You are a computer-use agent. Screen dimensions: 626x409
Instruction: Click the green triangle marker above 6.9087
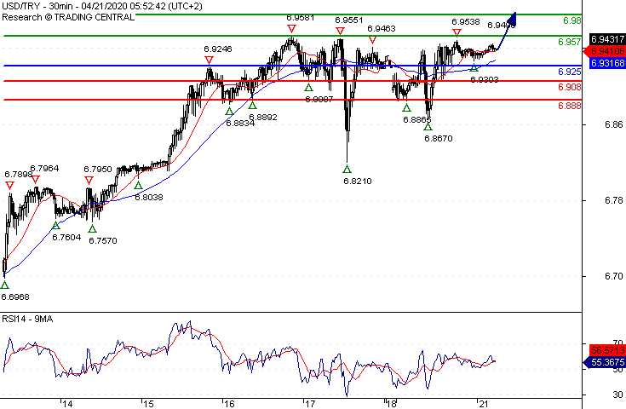point(308,88)
